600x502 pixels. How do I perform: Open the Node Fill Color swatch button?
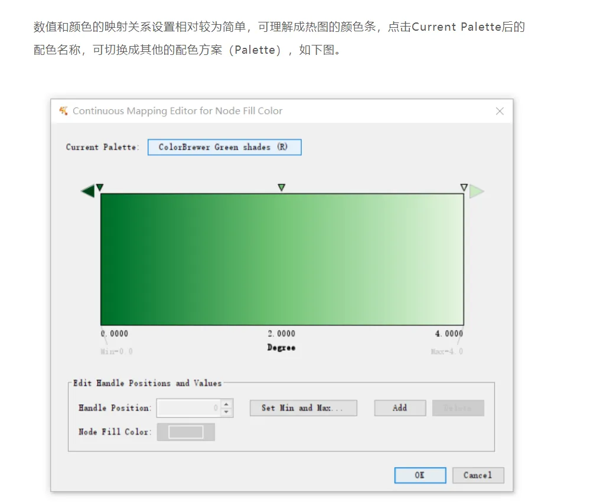pos(186,432)
